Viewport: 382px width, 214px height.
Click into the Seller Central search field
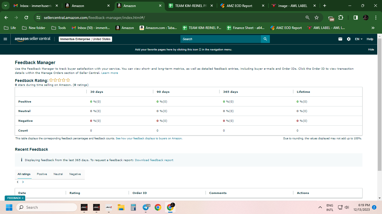pyautogui.click(x=221, y=39)
